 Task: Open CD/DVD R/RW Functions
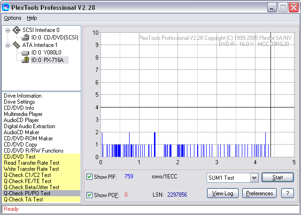click(x=34, y=151)
